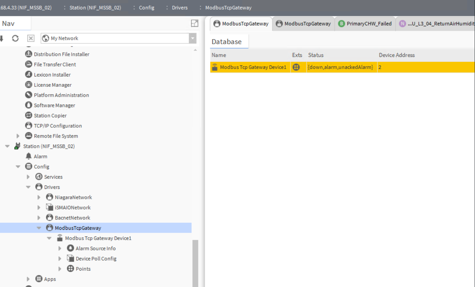Click the refresh icon in Nav toolbar

coord(15,38)
